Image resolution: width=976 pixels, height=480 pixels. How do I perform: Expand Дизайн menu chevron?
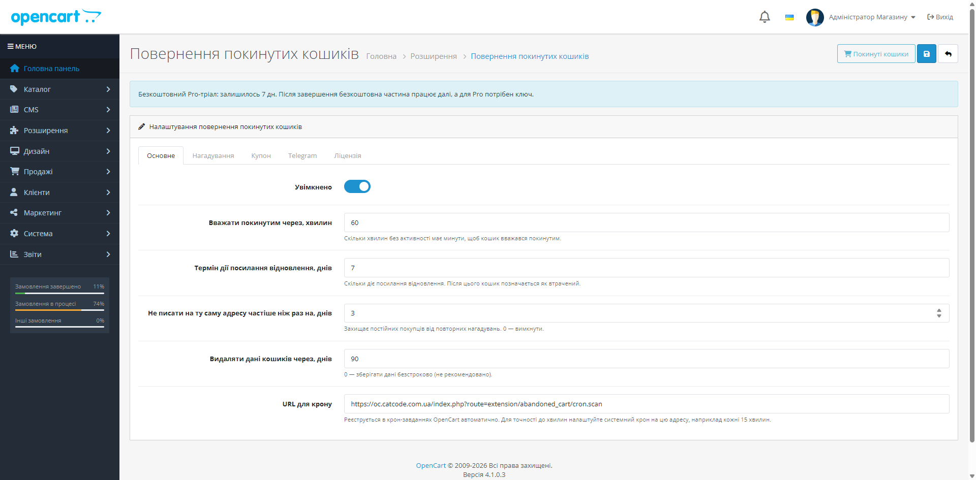(x=108, y=151)
